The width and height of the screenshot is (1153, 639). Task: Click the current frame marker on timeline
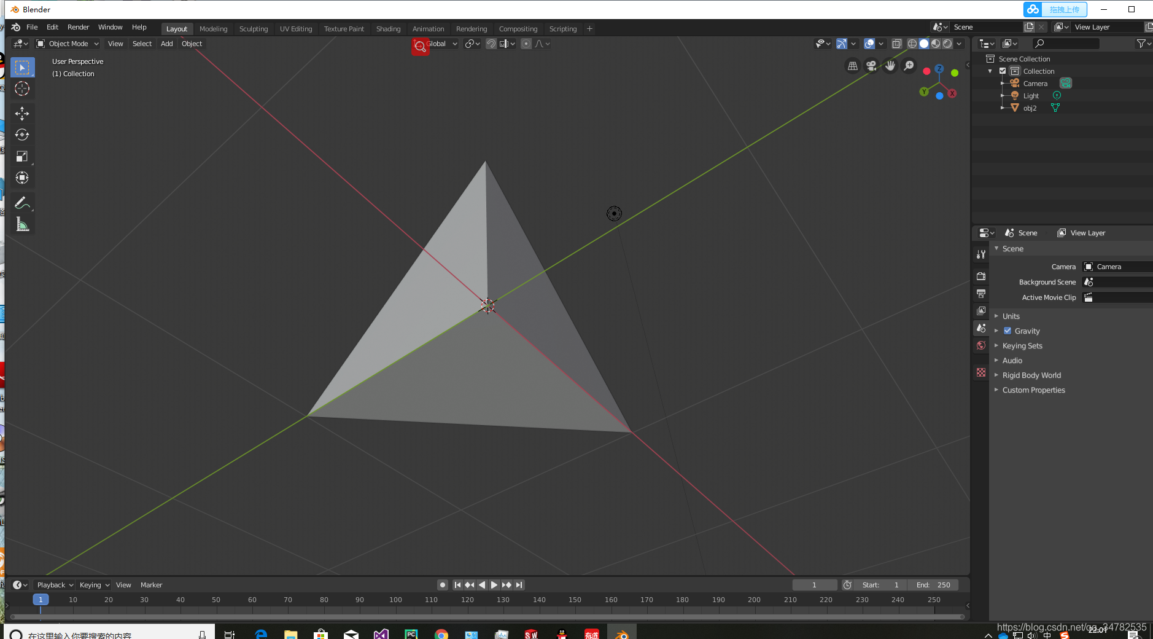click(x=41, y=600)
